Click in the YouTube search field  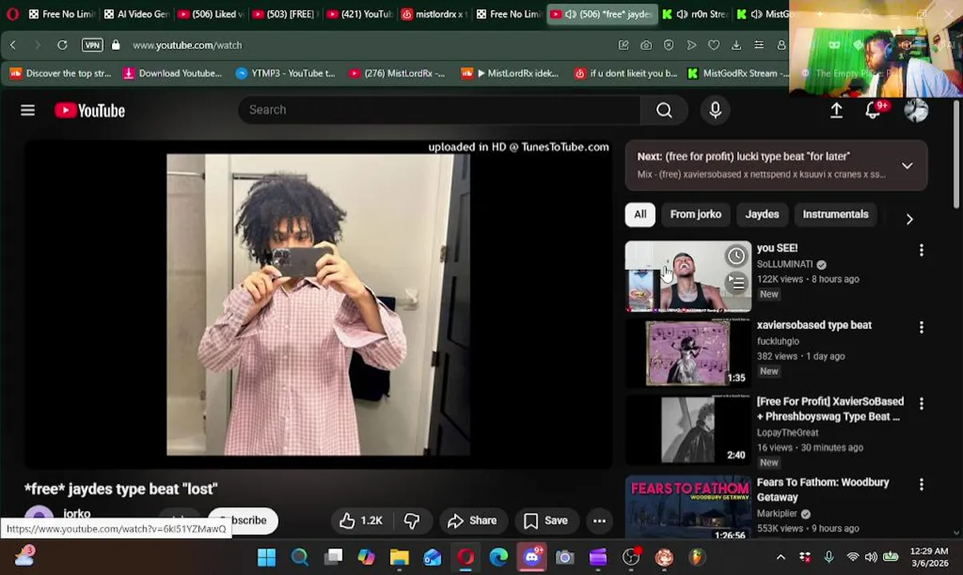[438, 110]
